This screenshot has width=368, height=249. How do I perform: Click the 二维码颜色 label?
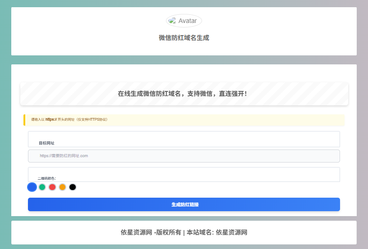pyautogui.click(x=47, y=178)
